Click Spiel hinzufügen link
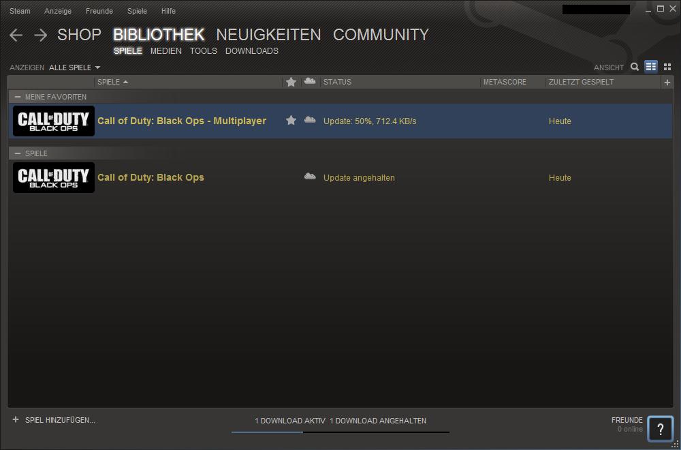Image resolution: width=681 pixels, height=450 pixels. click(x=60, y=420)
